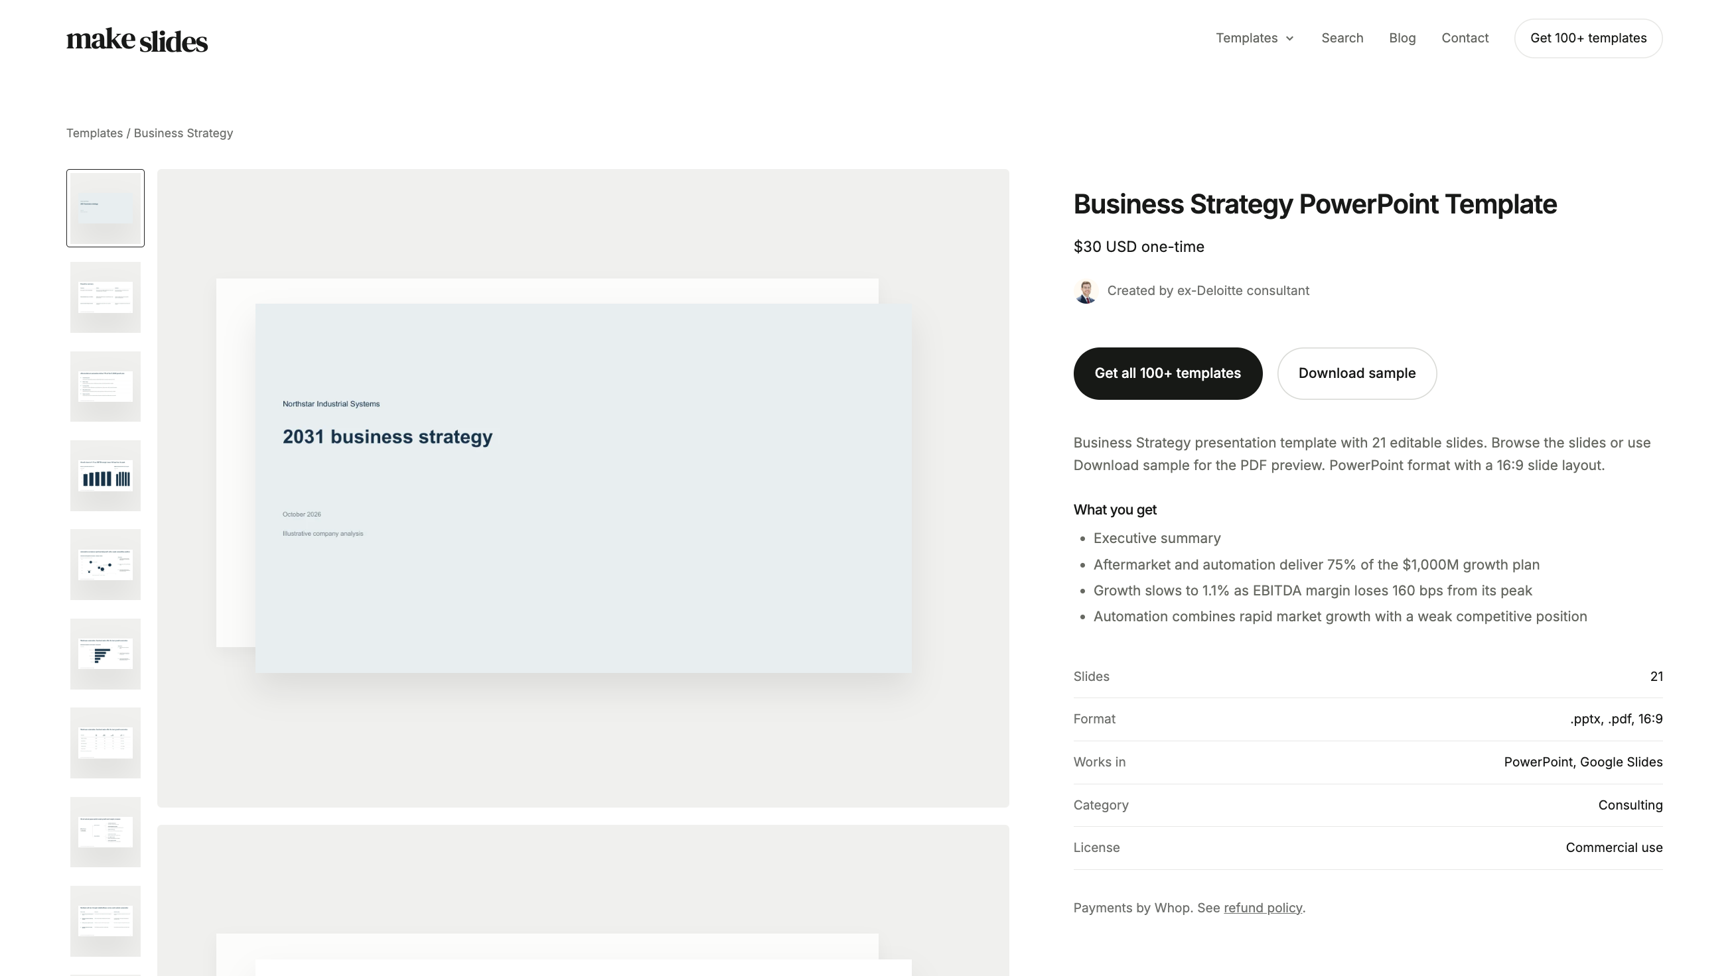This screenshot has height=976, width=1736.
Task: Click Executive summary list item
Action: pyautogui.click(x=1157, y=538)
